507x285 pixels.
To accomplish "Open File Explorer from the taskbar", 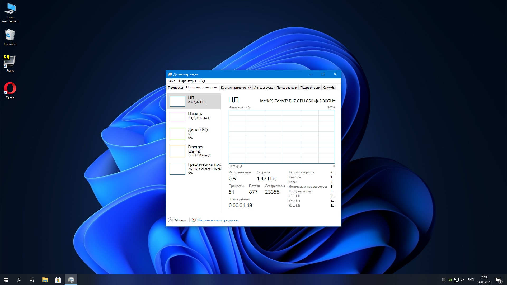I will (45, 280).
